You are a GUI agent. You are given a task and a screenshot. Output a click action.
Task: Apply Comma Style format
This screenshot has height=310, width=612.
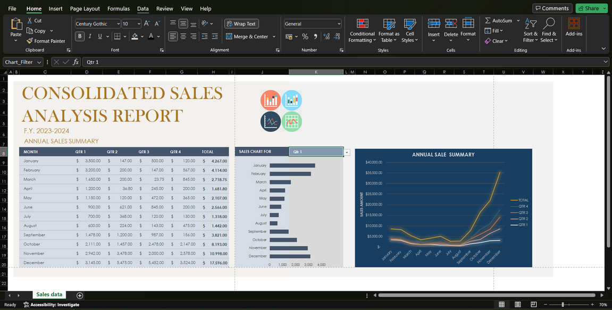click(315, 36)
